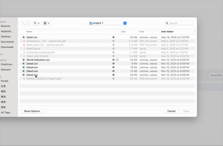The image size is (223, 146).
Task: Click the Data1_and_5.ipynb row
Action: click(107, 56)
